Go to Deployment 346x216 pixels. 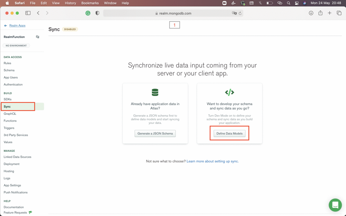tap(12, 164)
